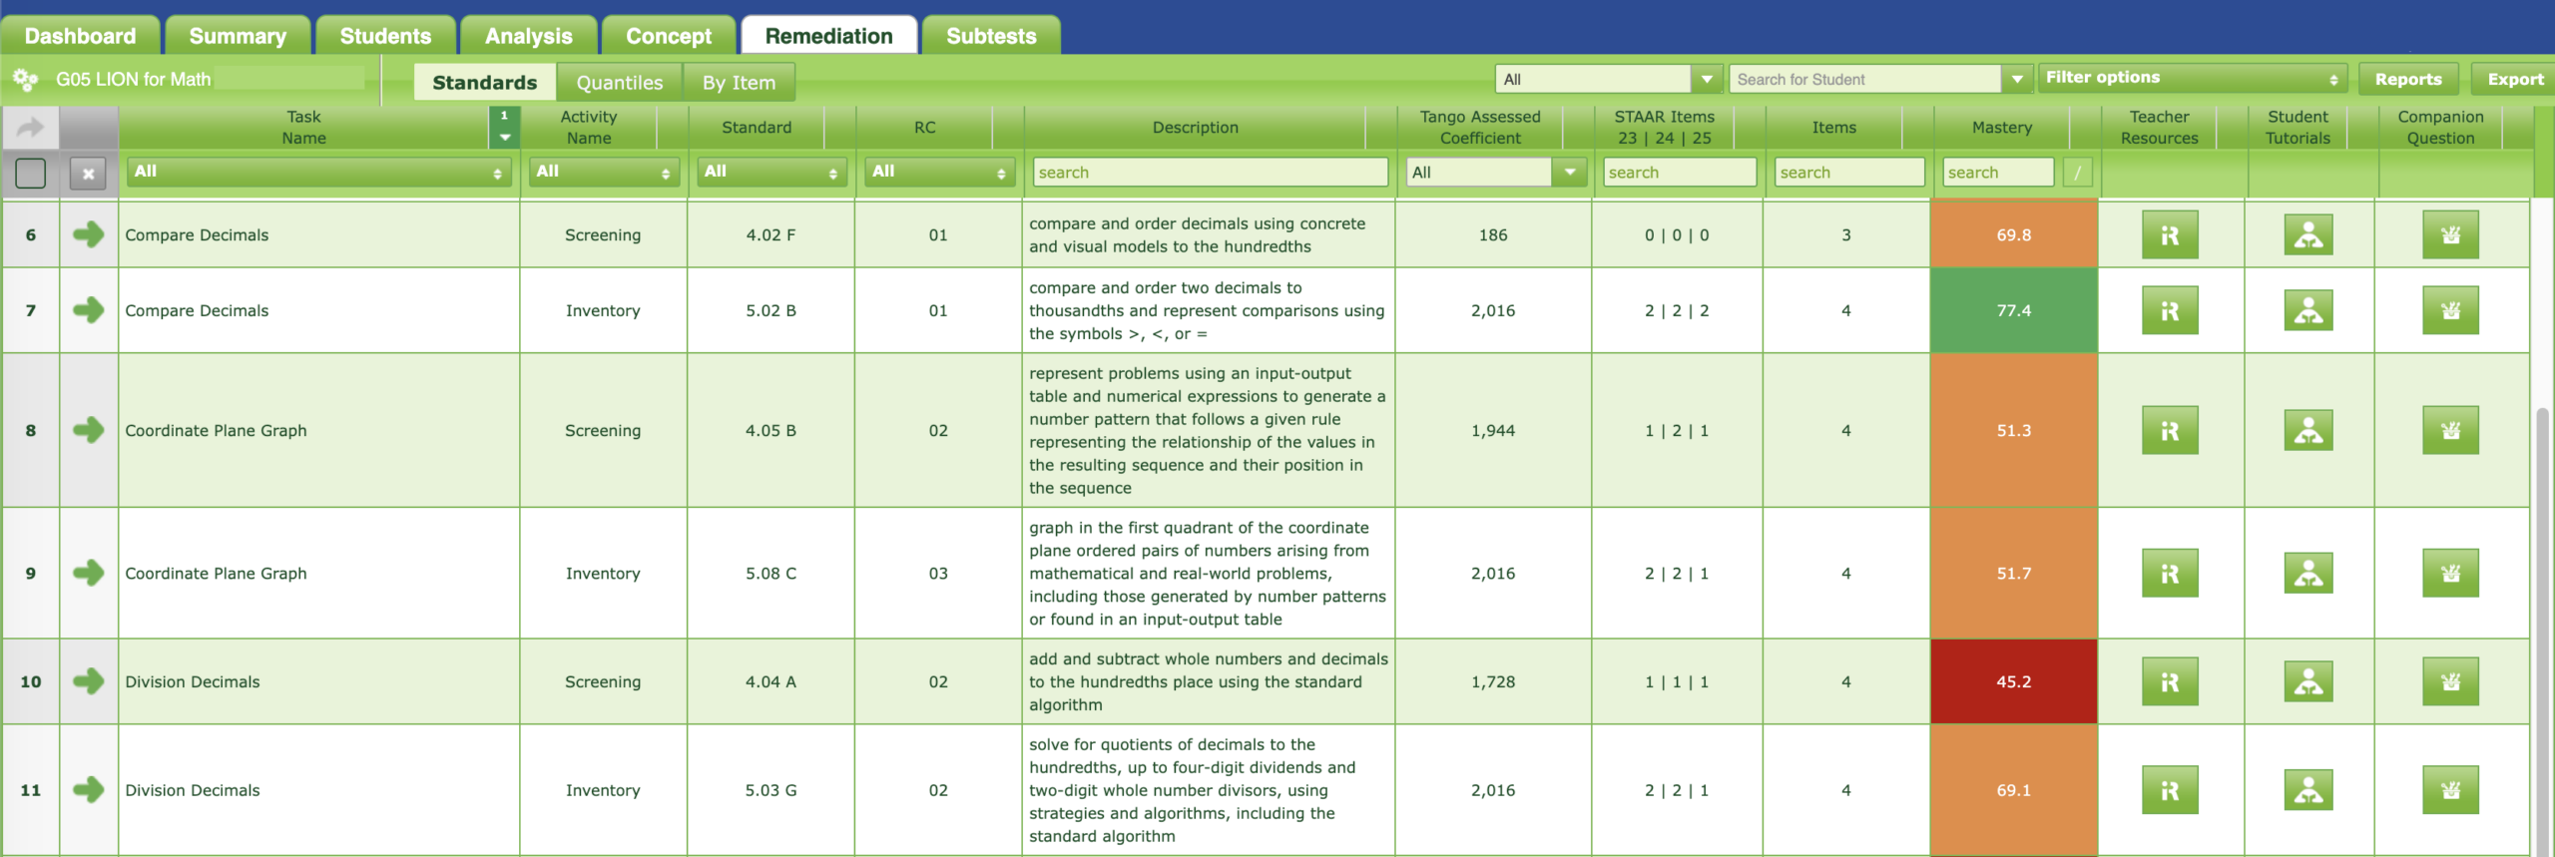The width and height of the screenshot is (2555, 857).
Task: Focus the Description search field
Action: pyautogui.click(x=1210, y=173)
